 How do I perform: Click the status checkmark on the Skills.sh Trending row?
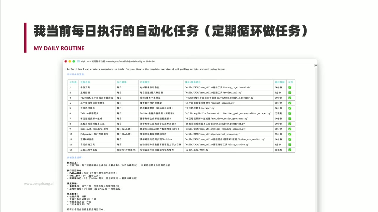[290, 129]
